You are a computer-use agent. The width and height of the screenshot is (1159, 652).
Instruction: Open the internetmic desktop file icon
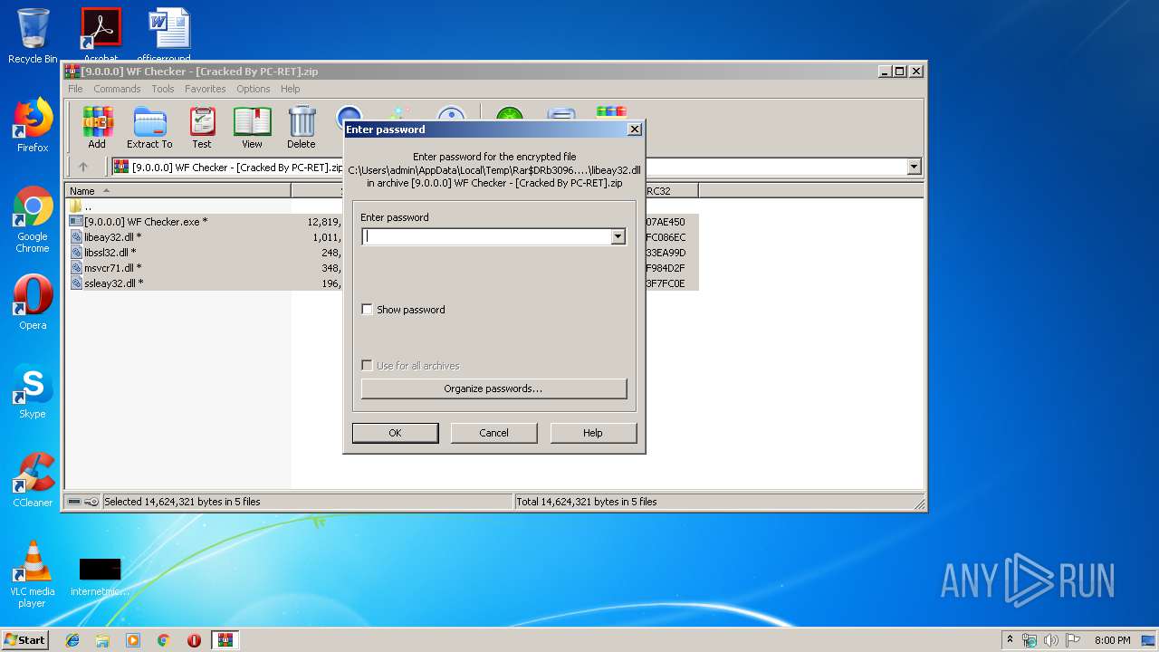[x=100, y=576]
